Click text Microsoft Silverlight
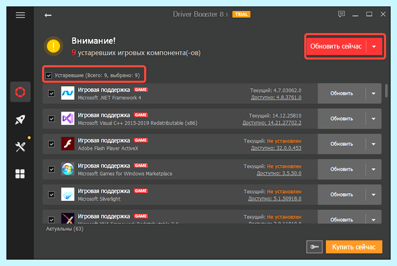 [x=99, y=199]
